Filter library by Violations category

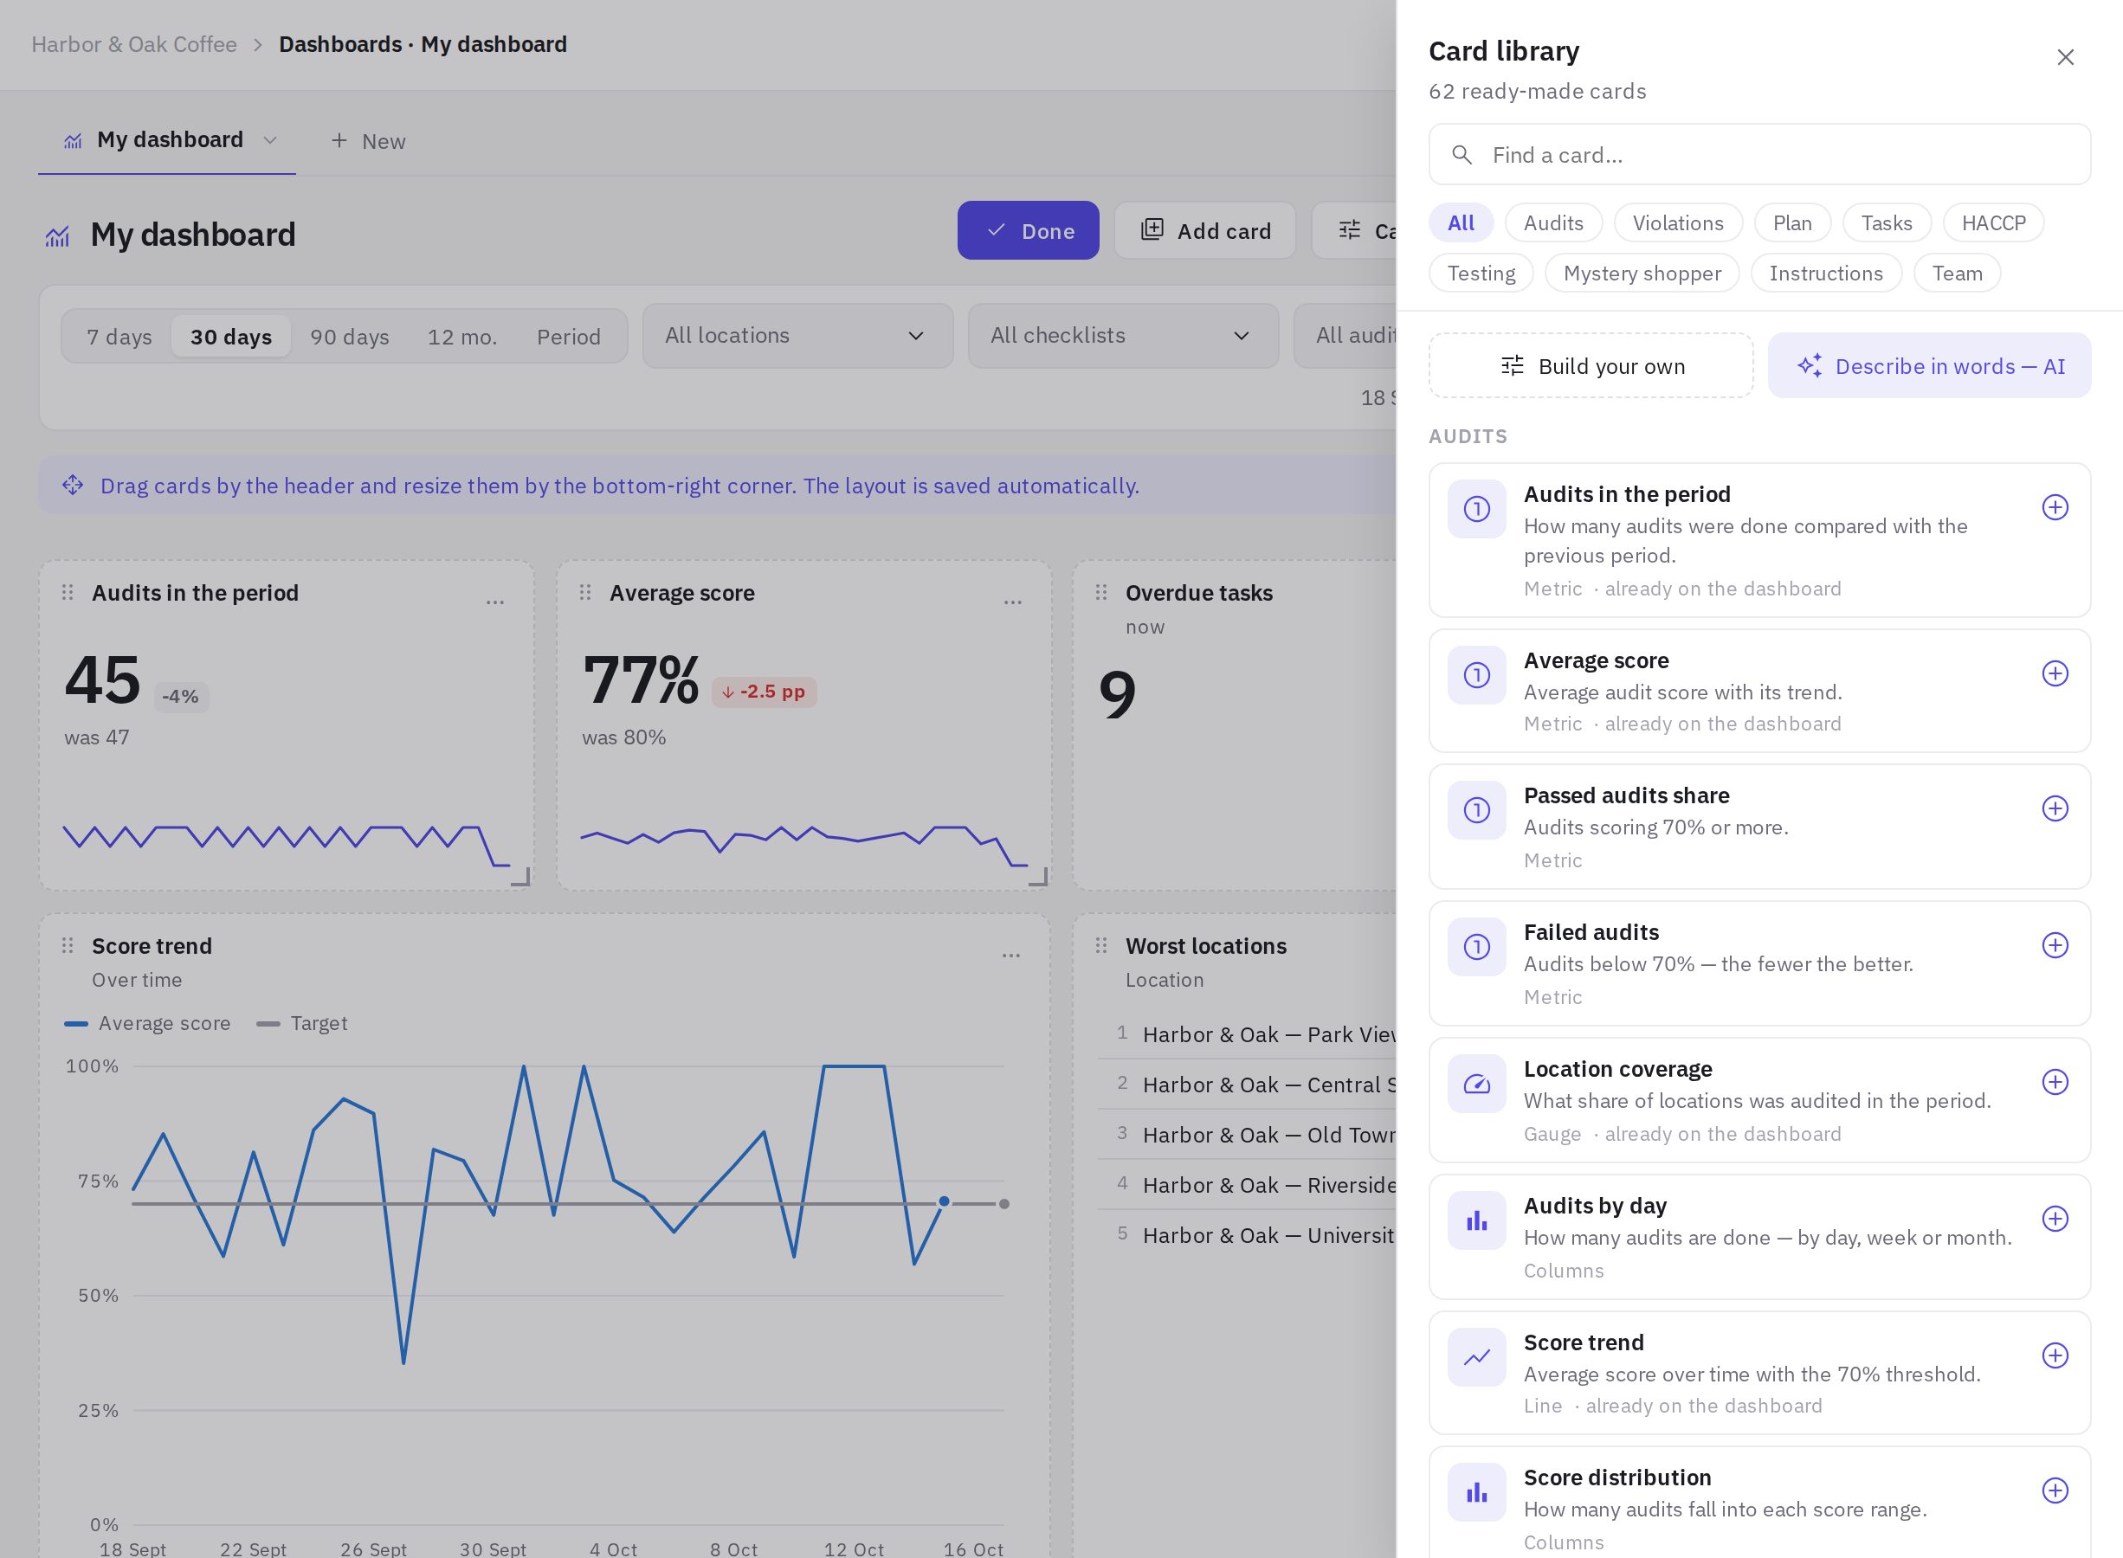(x=1678, y=223)
